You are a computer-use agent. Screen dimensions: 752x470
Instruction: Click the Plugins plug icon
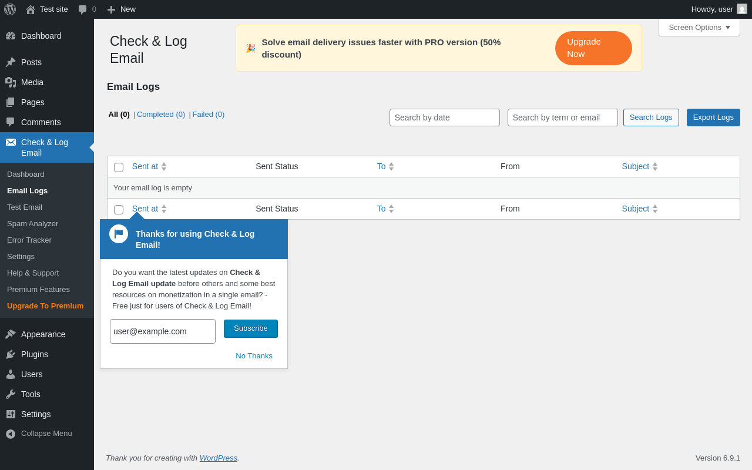(x=11, y=354)
